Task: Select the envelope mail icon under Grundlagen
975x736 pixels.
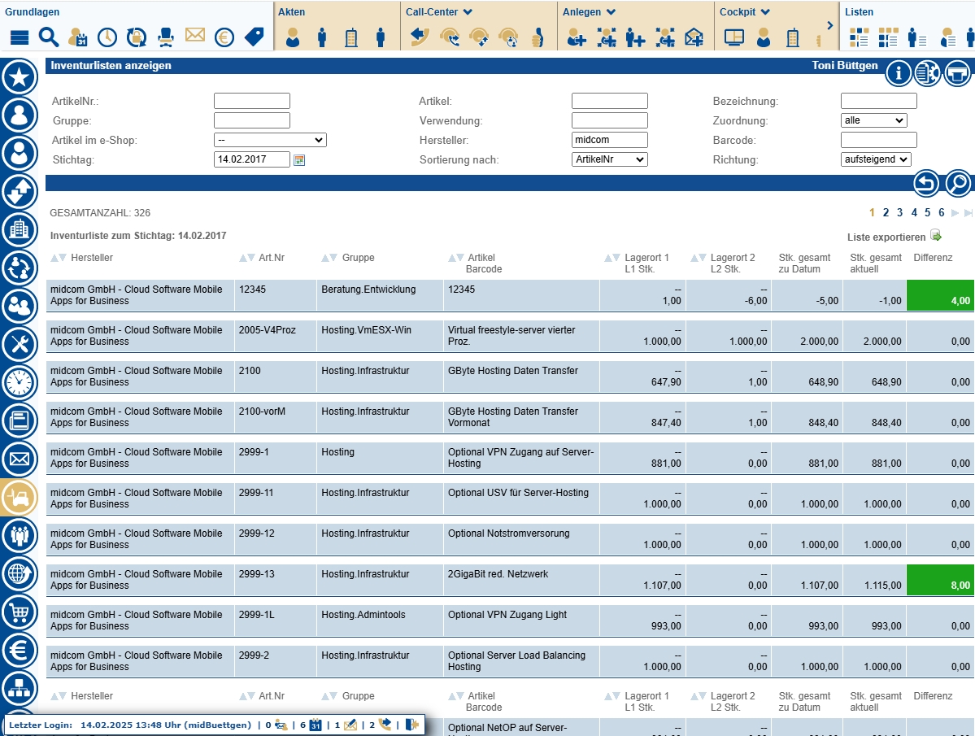Action: 194,36
